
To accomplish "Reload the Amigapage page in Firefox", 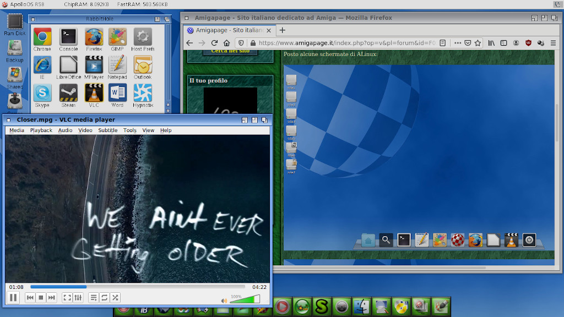I will pos(215,43).
